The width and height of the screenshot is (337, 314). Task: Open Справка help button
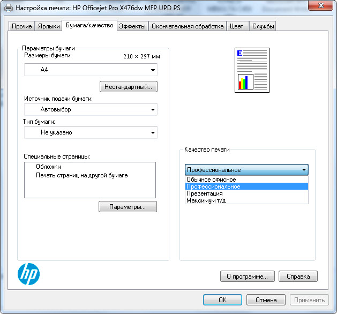pos(298,276)
